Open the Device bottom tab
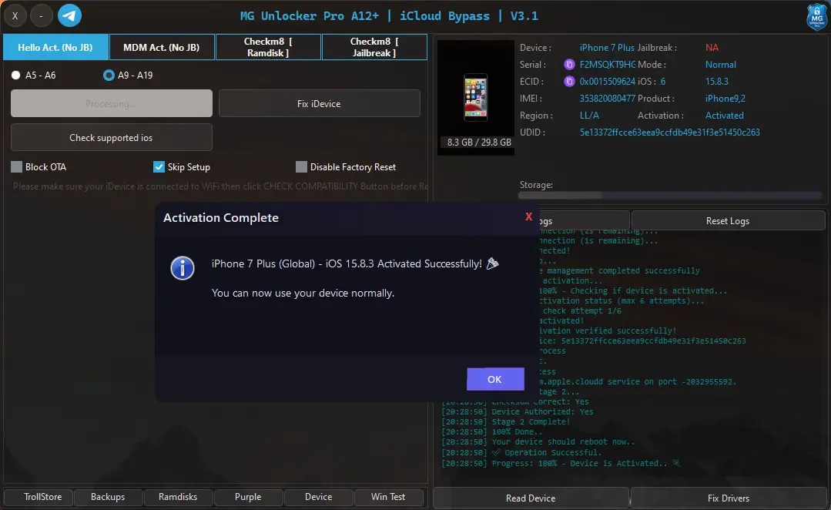 [319, 497]
